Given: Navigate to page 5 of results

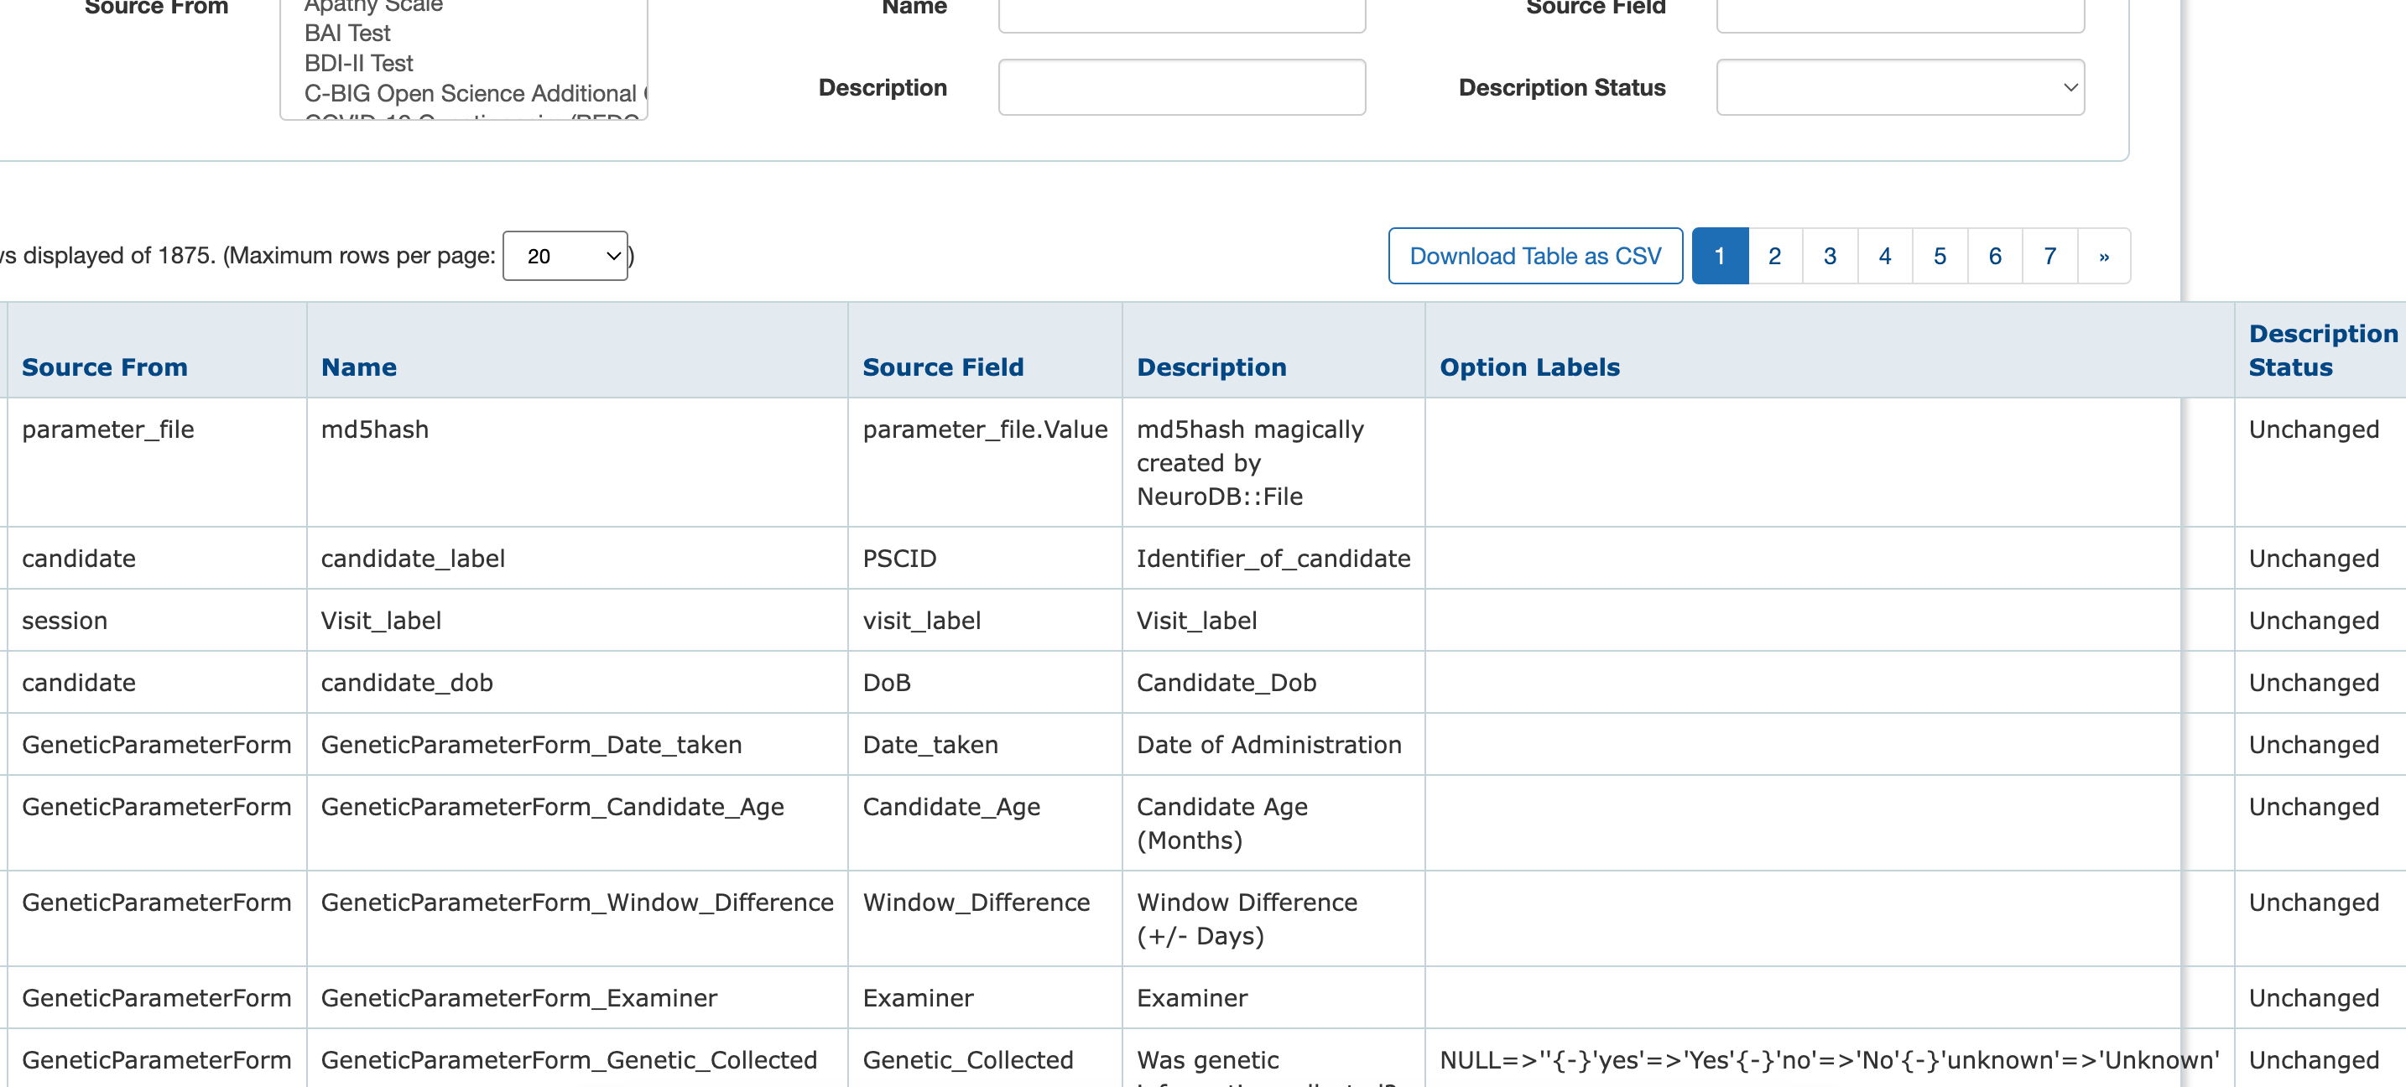Looking at the screenshot, I should (1939, 255).
